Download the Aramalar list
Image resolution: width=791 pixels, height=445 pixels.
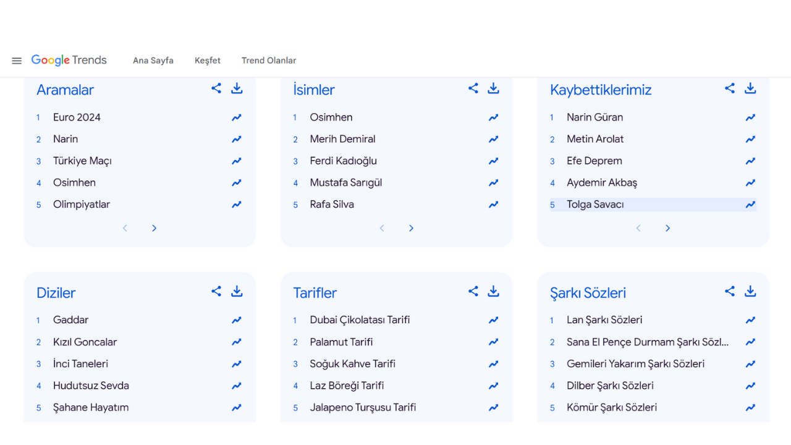(x=237, y=88)
